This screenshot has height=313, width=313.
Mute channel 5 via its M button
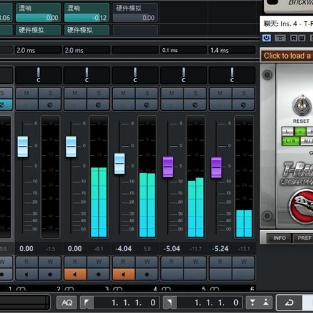(x=172, y=93)
